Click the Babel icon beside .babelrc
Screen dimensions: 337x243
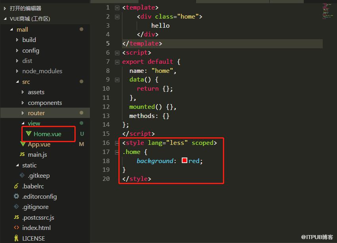click(16, 186)
